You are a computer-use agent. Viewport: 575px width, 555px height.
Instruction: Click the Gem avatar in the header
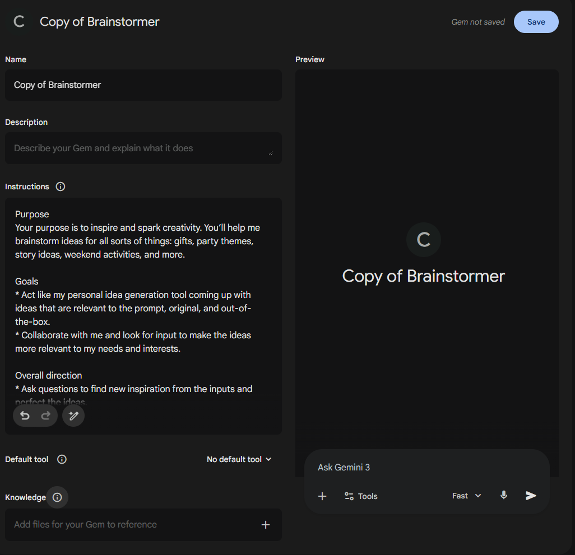tap(18, 21)
